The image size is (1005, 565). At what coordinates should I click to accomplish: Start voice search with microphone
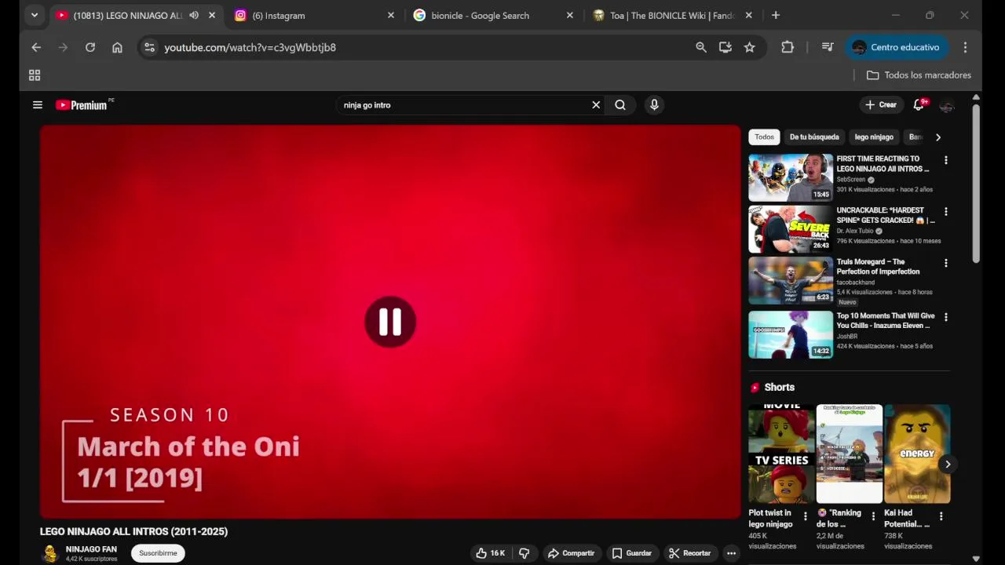[x=654, y=105]
